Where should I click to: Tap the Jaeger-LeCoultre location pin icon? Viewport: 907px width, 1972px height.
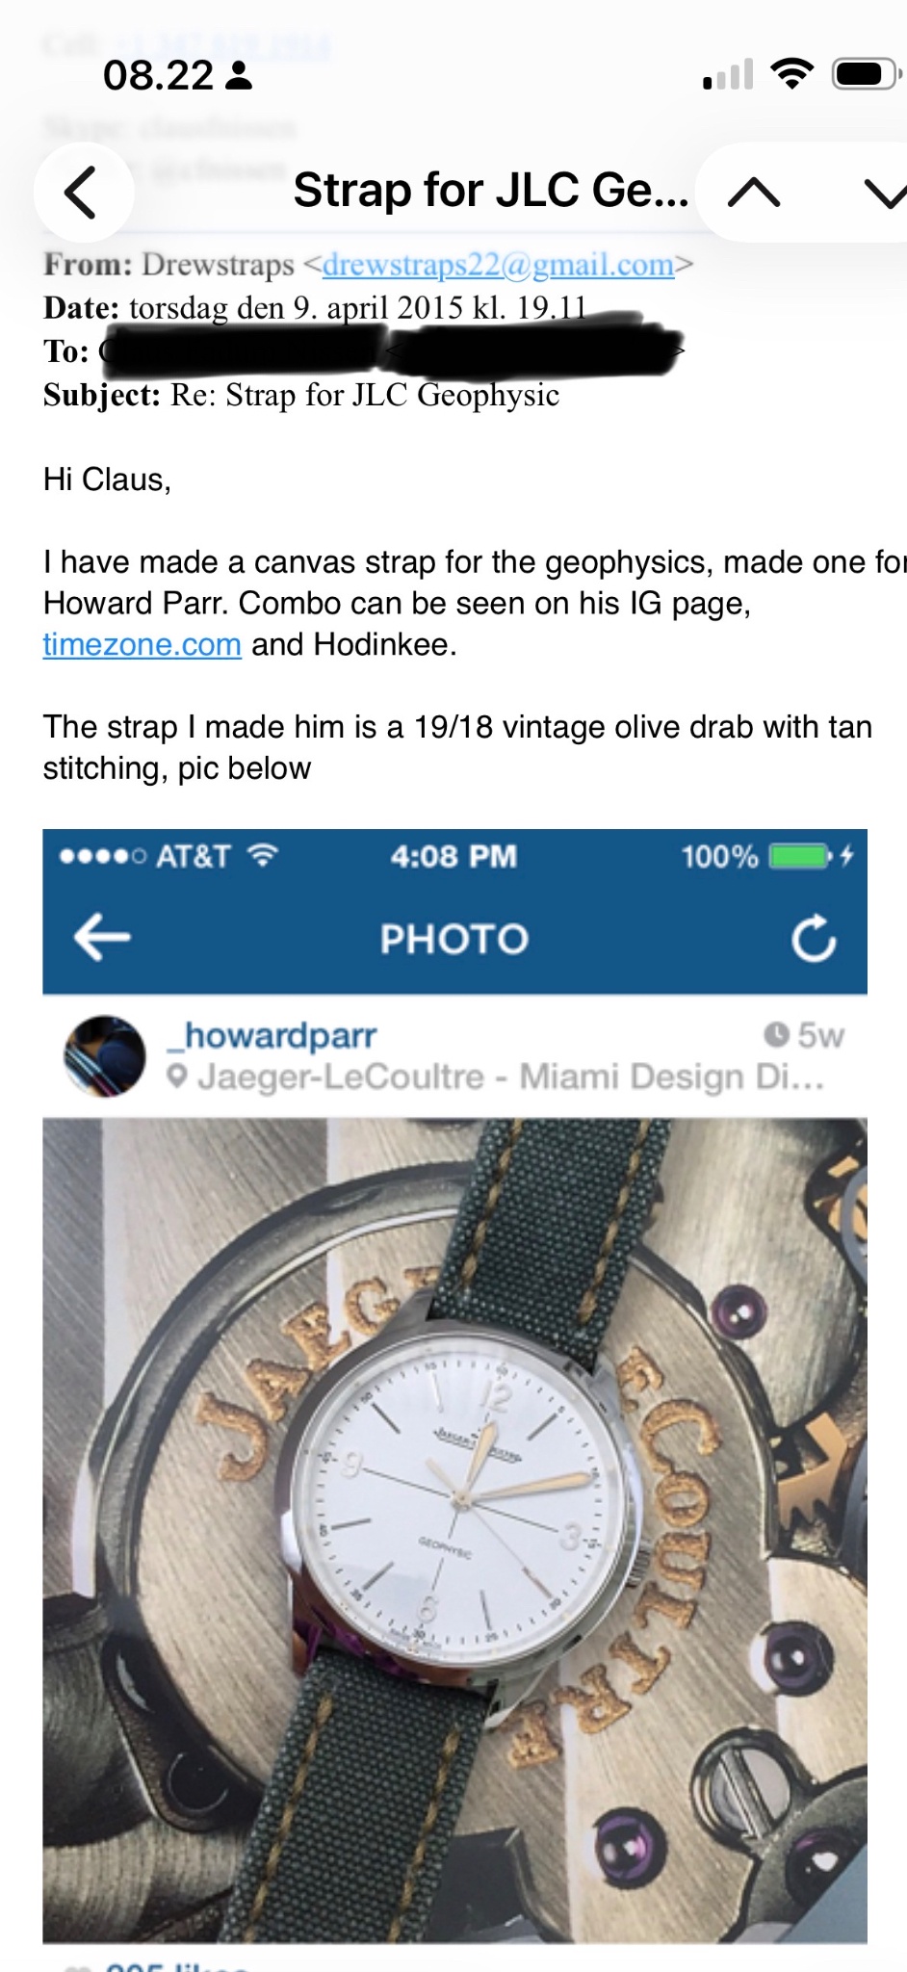tap(176, 1077)
